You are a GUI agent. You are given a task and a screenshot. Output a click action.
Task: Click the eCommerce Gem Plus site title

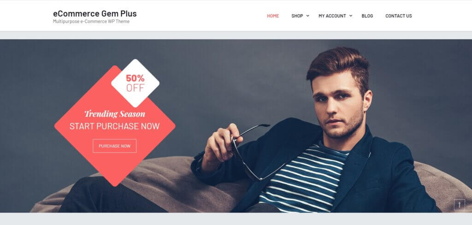click(95, 13)
